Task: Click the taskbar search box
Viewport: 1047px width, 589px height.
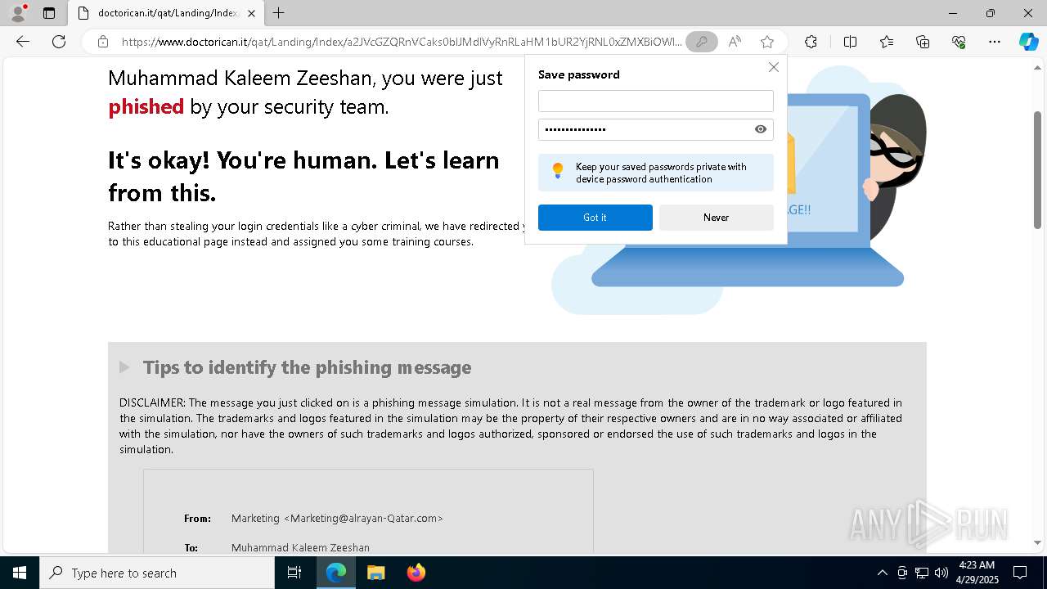Action: tap(157, 573)
